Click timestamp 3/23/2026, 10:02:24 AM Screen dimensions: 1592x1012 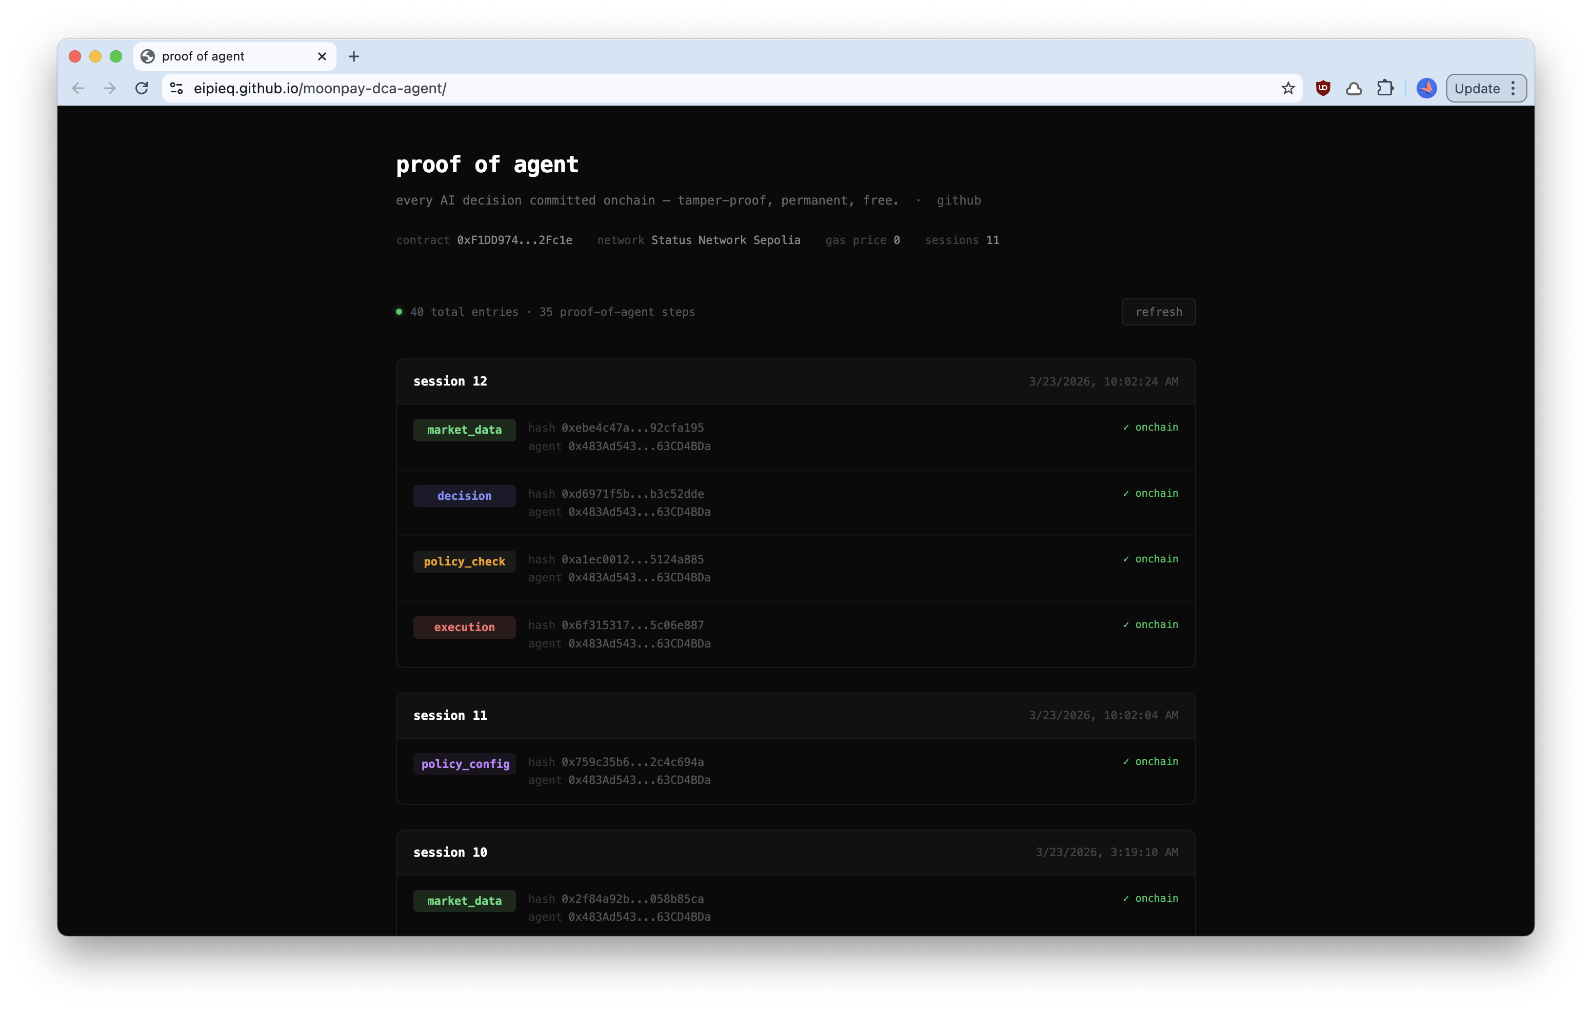(1103, 381)
